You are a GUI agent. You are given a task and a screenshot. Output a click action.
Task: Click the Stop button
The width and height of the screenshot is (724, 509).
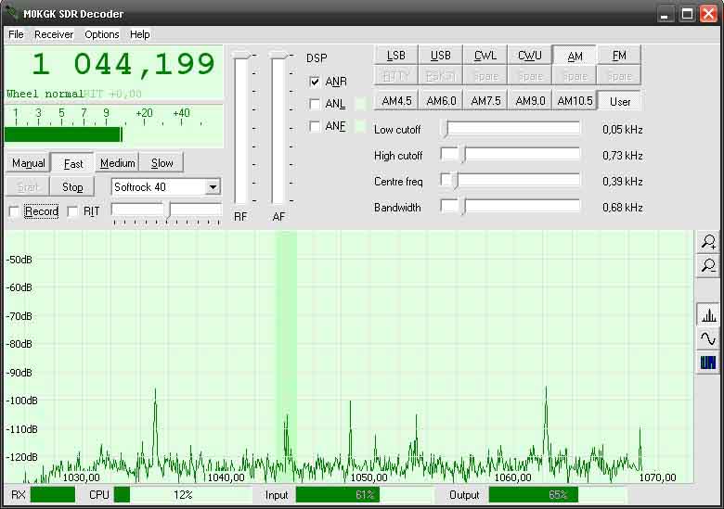72,187
